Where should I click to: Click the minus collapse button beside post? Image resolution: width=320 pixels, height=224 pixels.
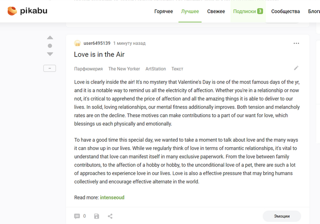click(50, 68)
